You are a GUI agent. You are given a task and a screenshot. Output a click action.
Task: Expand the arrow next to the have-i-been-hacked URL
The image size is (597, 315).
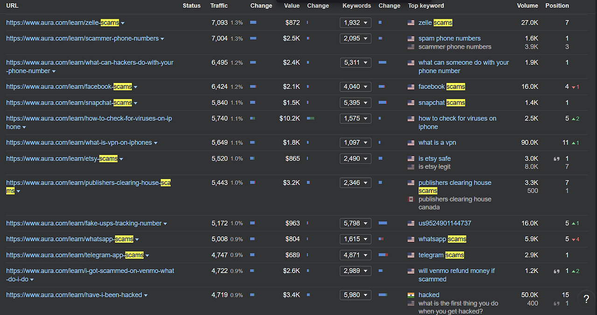(146, 295)
